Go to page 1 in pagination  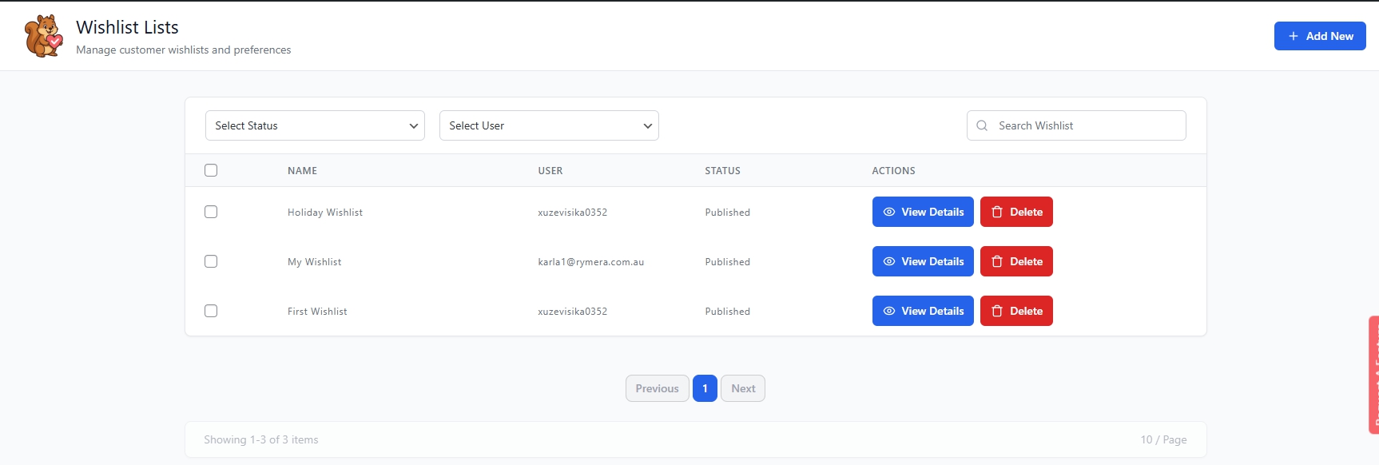[705, 388]
